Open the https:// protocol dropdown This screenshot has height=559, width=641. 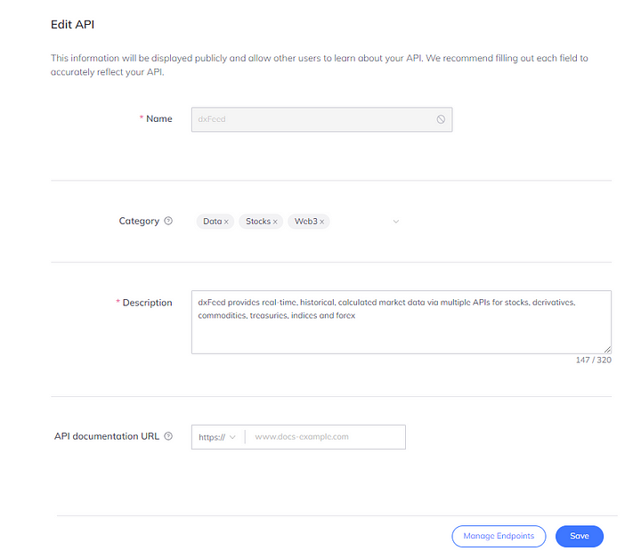(x=217, y=437)
